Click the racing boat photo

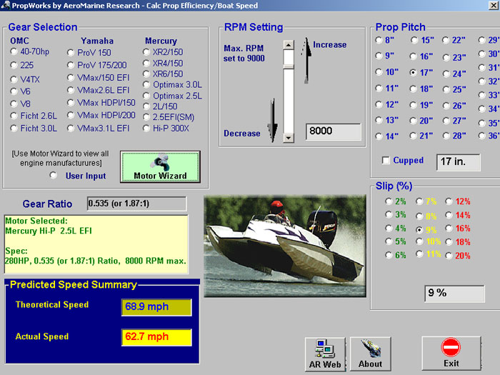click(285, 246)
